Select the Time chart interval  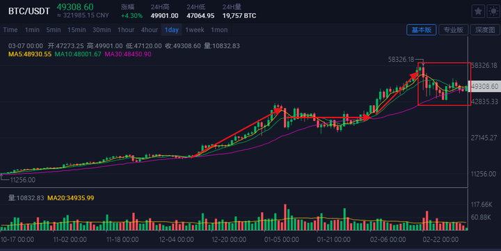[10, 30]
